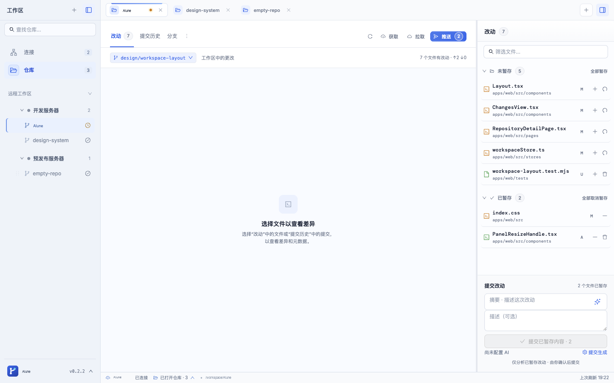
Task: Delete PanelResizeHandle.tsx with trash icon
Action: 605,237
